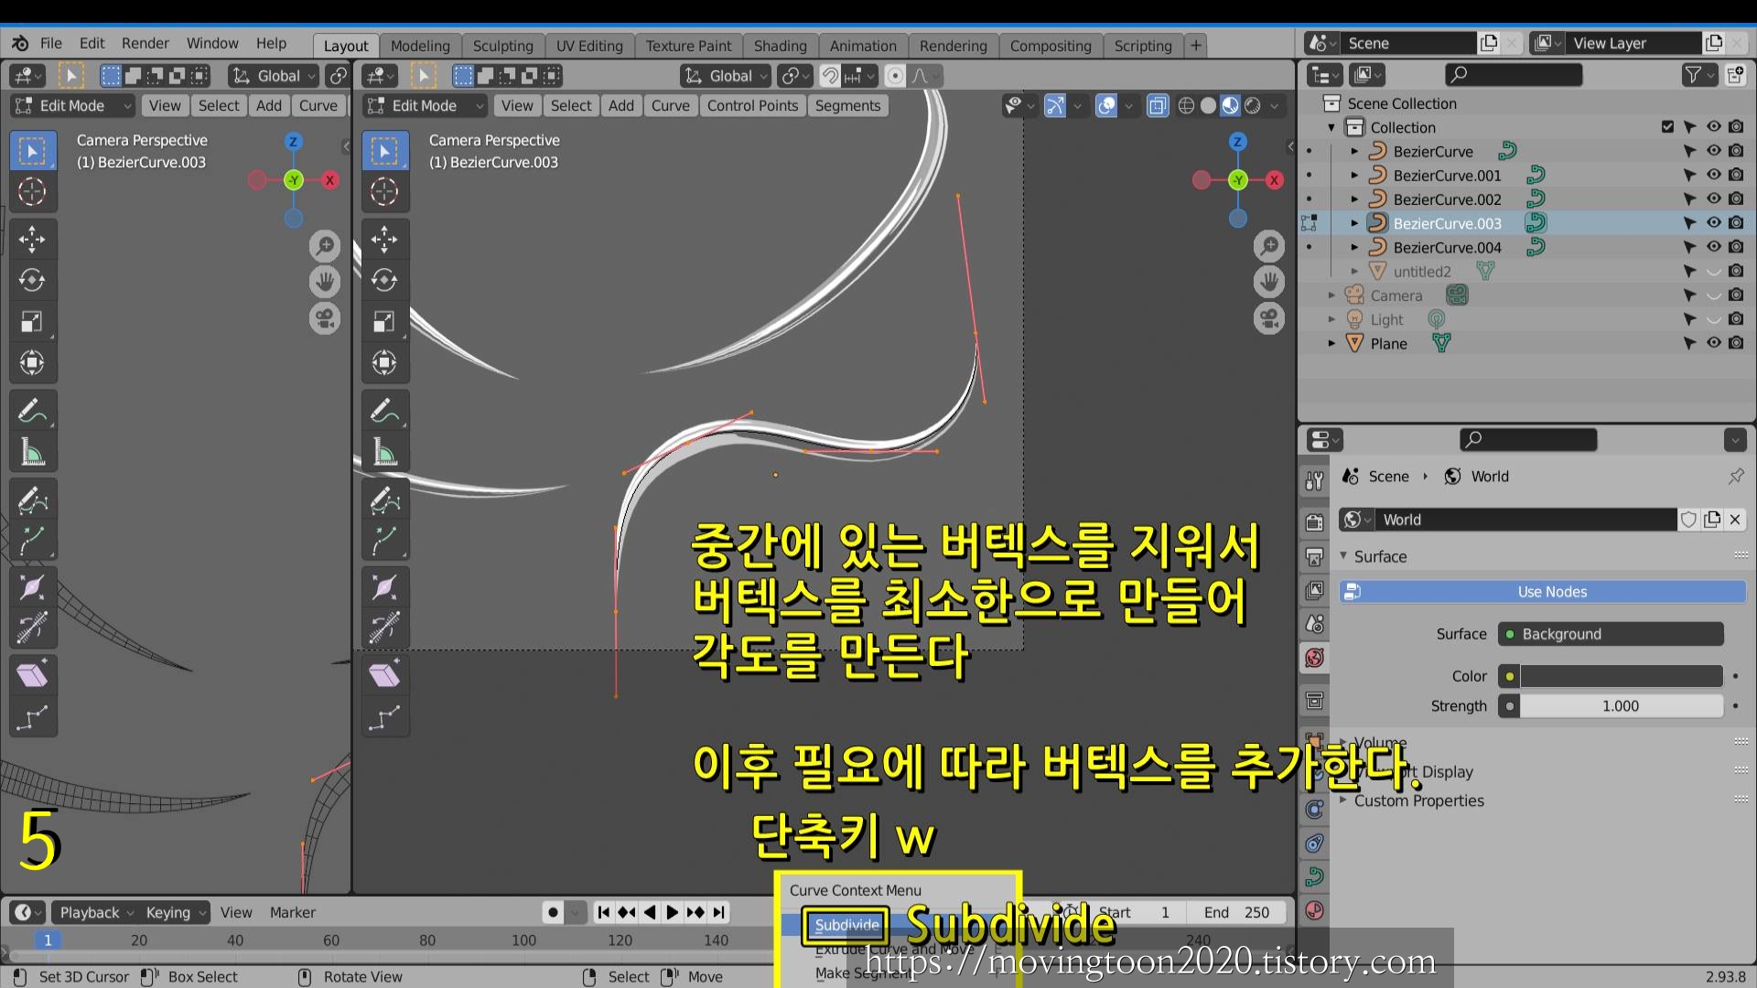The image size is (1757, 988).
Task: Open Edit Mode dropdown in middle viewport
Action: coord(425,106)
